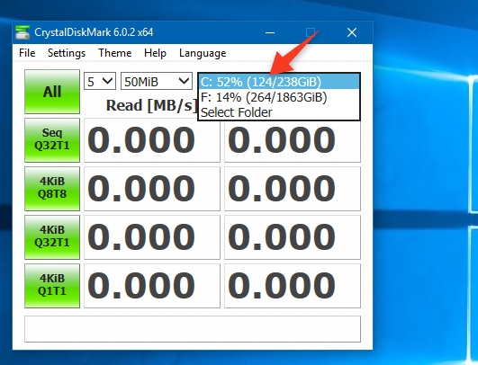Image resolution: width=478 pixels, height=365 pixels.
Task: Open the File menu
Action: pos(27,53)
